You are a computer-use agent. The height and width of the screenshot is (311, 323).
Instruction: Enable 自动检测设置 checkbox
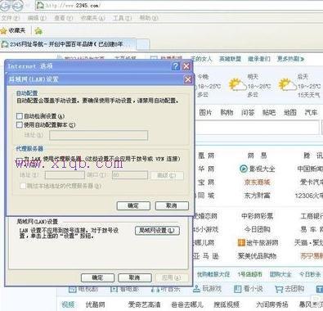click(x=20, y=116)
